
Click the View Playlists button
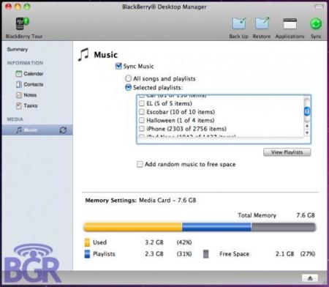click(287, 152)
